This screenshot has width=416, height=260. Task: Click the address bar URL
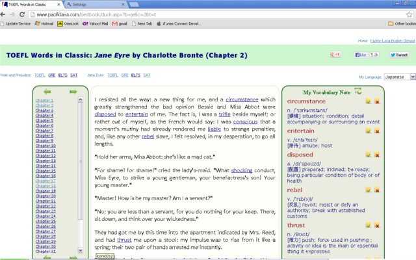96,14
